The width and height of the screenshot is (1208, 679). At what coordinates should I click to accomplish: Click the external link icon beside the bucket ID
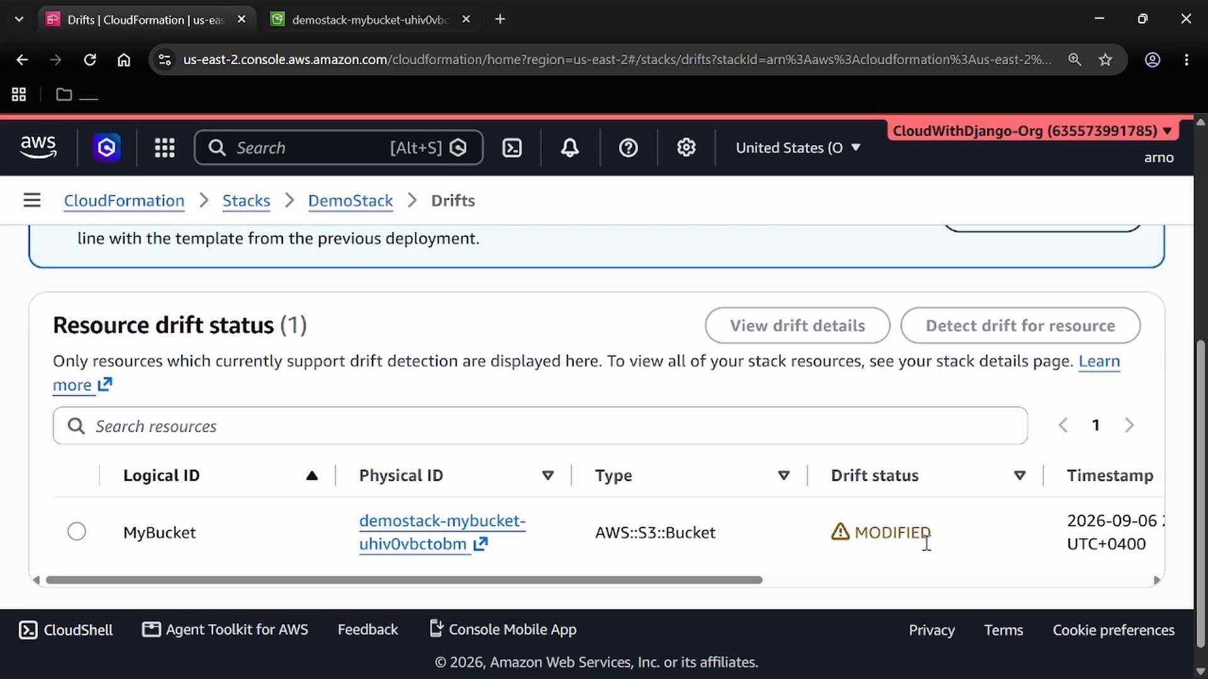tap(481, 544)
